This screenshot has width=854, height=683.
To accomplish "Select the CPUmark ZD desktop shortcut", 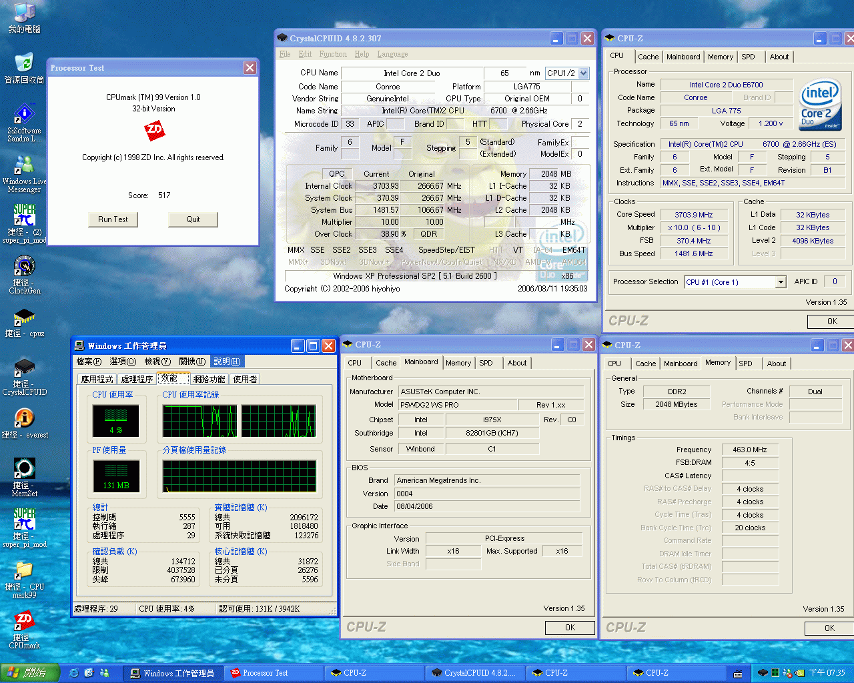I will 24,630.
